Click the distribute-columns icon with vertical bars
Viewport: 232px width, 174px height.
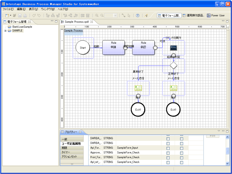[x=82, y=15]
